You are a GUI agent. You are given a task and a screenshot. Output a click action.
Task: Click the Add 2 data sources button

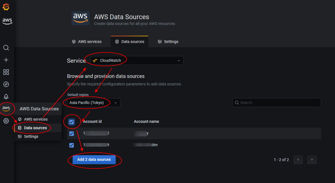(x=94, y=160)
